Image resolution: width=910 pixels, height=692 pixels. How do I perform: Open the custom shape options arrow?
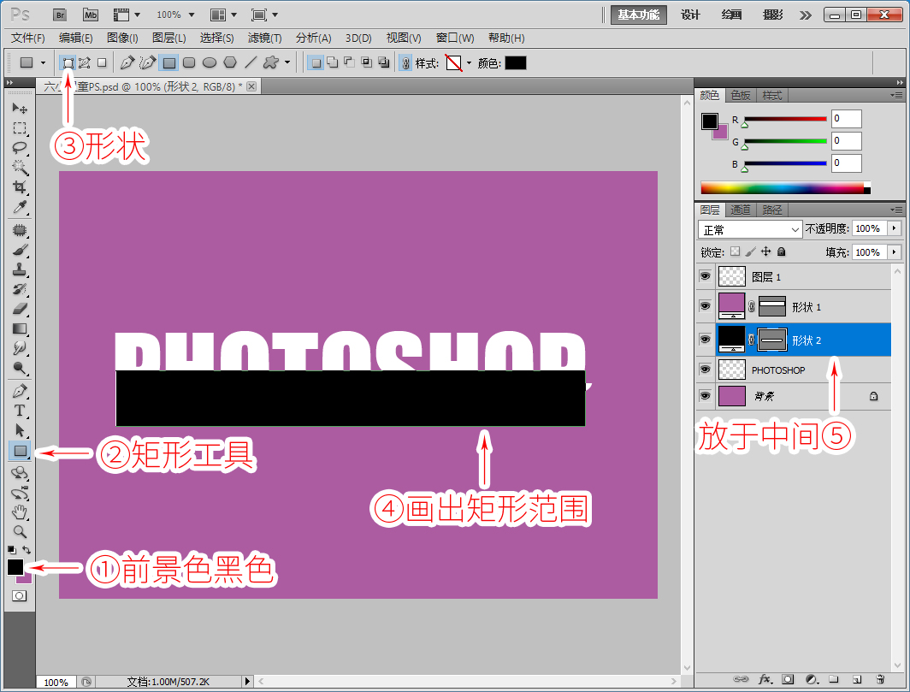[287, 62]
